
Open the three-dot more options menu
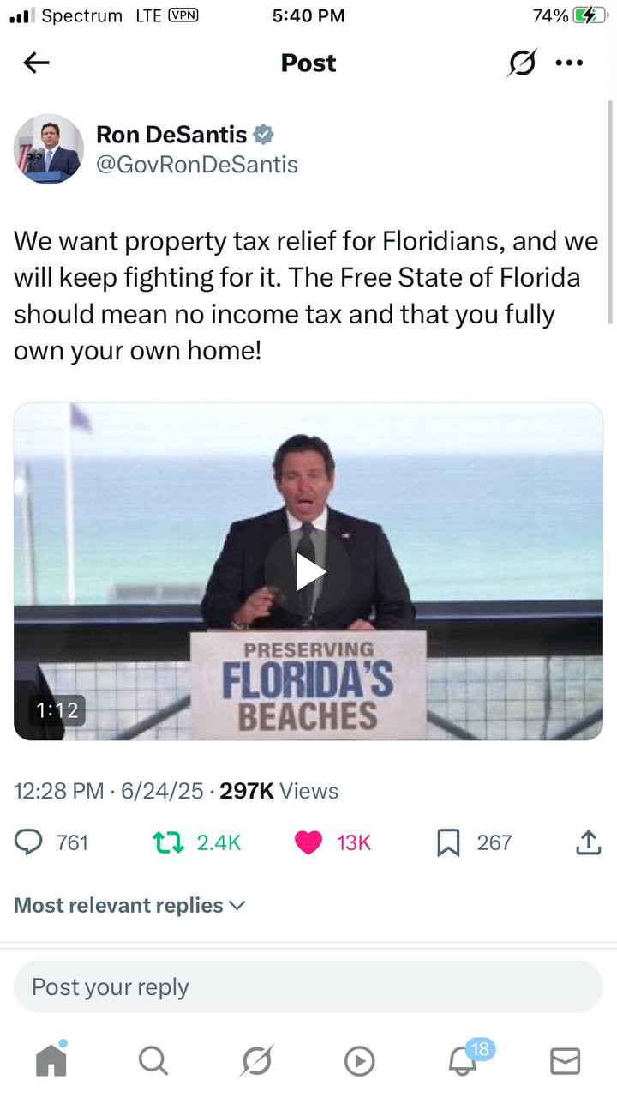tap(569, 63)
